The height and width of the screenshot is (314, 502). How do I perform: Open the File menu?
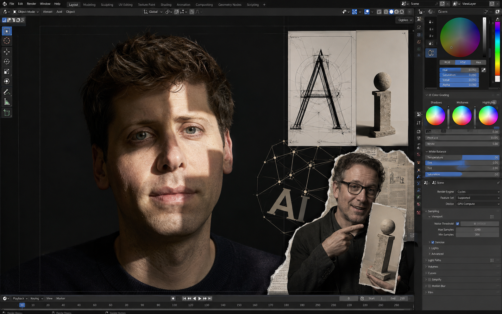12,4
